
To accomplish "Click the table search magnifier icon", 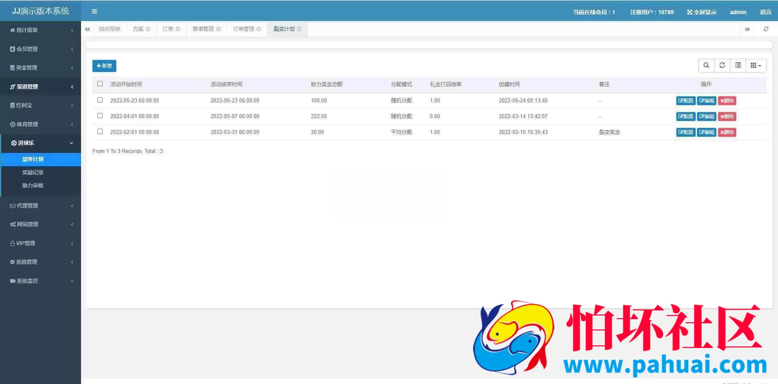I will coord(706,65).
